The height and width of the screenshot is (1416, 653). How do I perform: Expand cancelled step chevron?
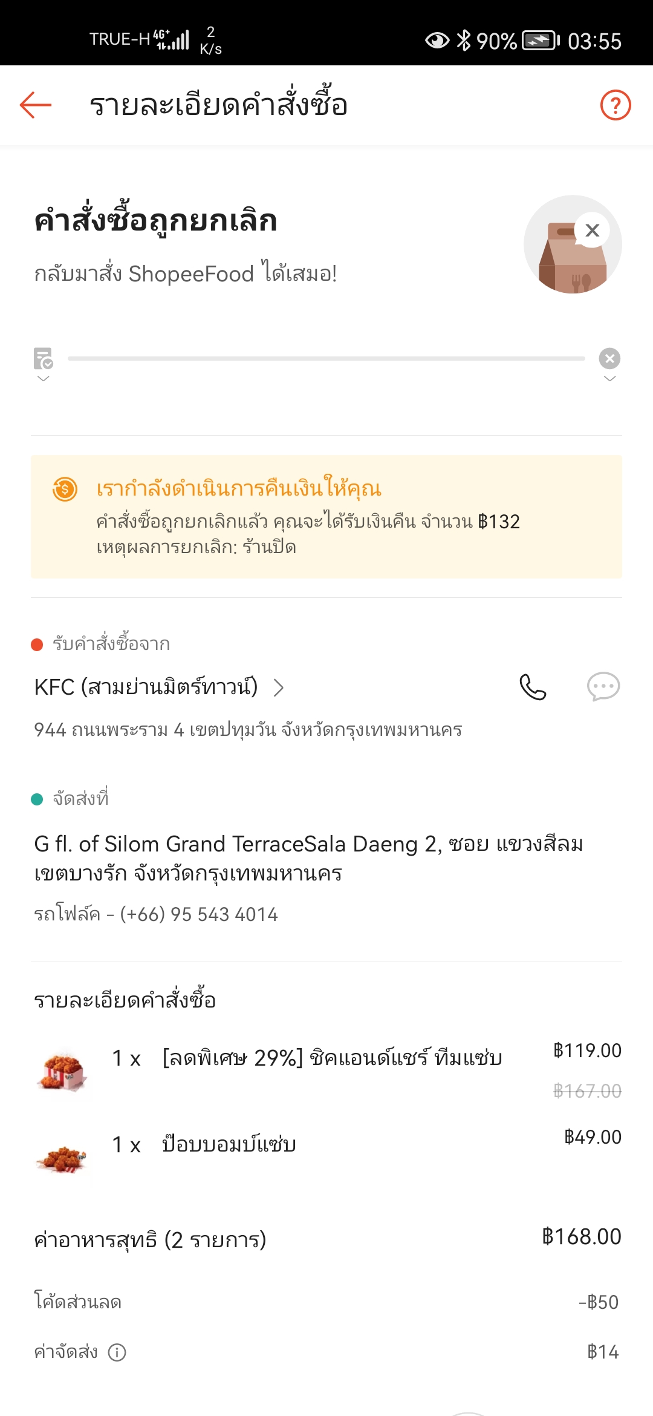(x=609, y=379)
